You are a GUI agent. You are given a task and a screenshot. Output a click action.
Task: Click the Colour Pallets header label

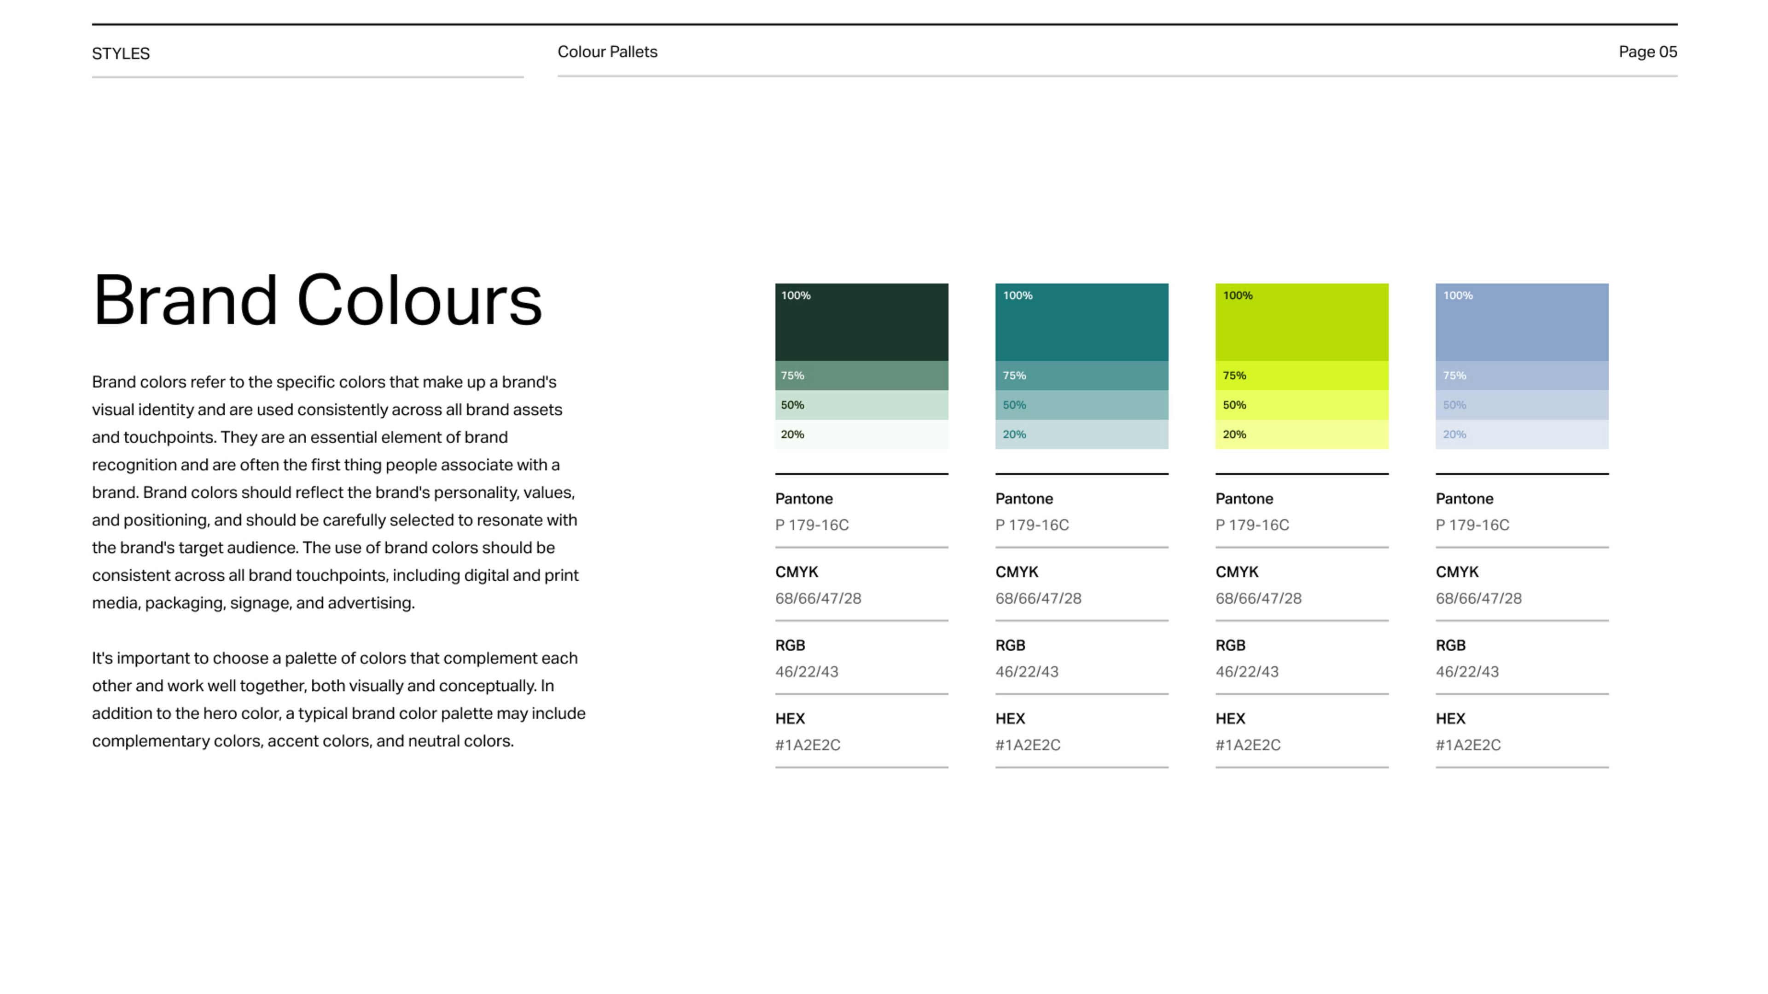(607, 52)
